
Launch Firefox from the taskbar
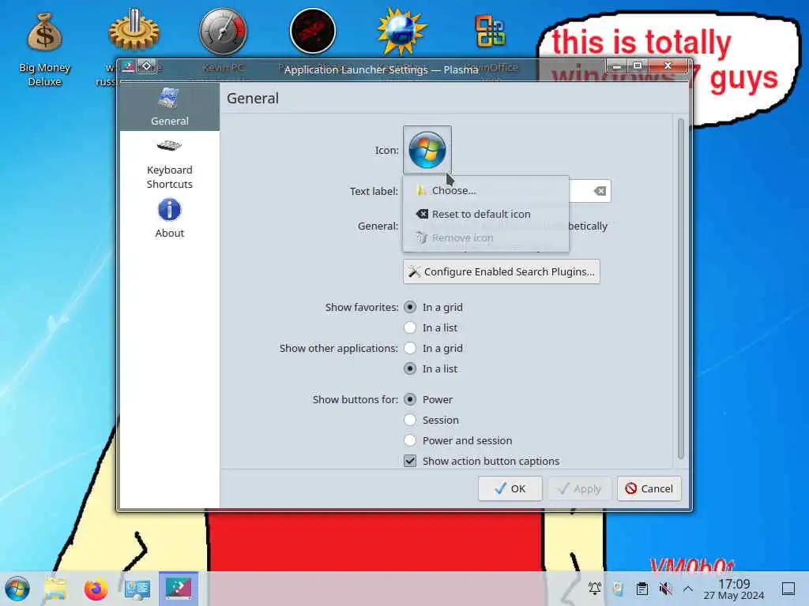point(96,589)
